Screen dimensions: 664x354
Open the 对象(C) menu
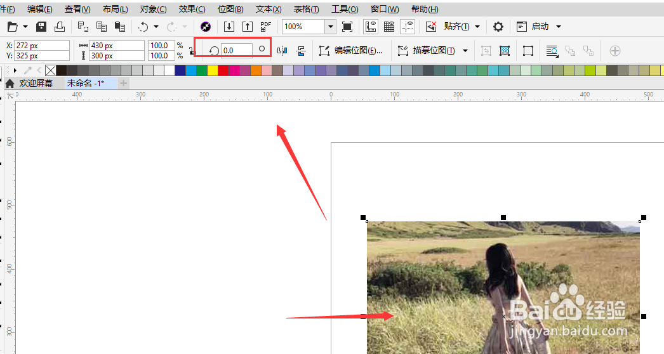pos(153,9)
